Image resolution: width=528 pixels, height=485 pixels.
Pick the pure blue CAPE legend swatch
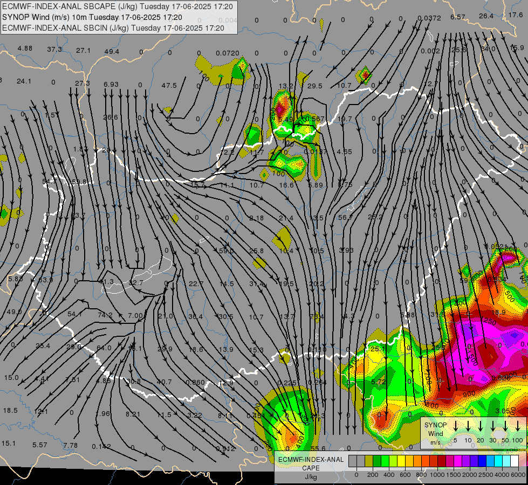tap(482, 461)
